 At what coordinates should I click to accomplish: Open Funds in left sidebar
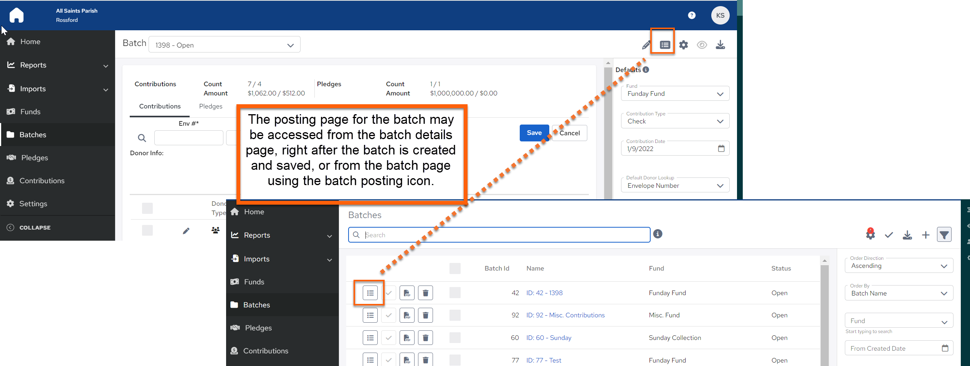(x=58, y=112)
